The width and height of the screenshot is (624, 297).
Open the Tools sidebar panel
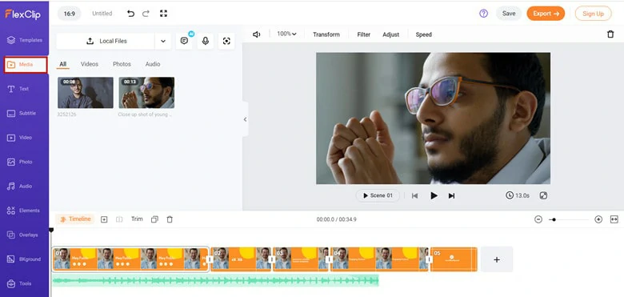pos(19,283)
